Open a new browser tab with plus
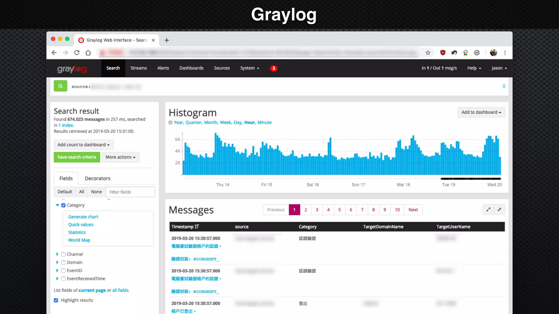The height and width of the screenshot is (314, 559). click(167, 40)
